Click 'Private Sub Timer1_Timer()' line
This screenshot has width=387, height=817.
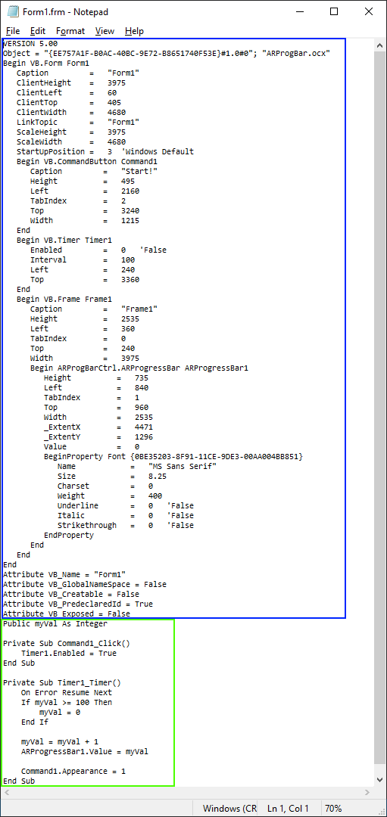click(62, 682)
